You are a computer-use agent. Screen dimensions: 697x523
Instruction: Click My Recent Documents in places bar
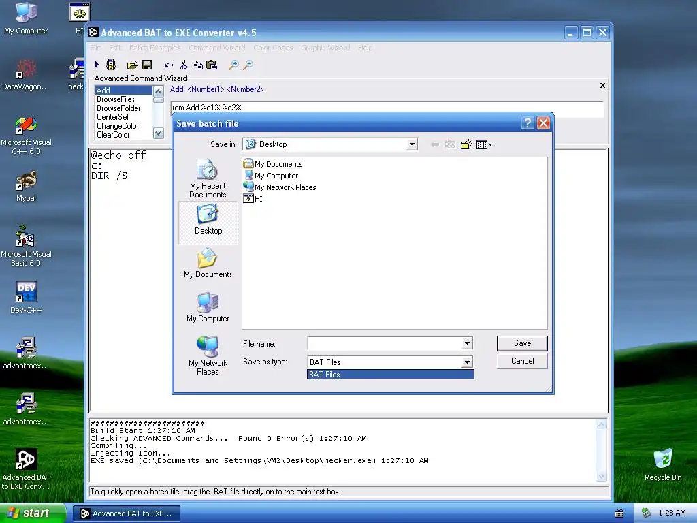pos(208,179)
